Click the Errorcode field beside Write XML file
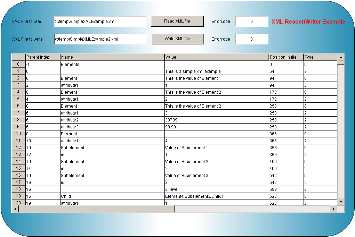The image size is (355, 237). [251, 39]
